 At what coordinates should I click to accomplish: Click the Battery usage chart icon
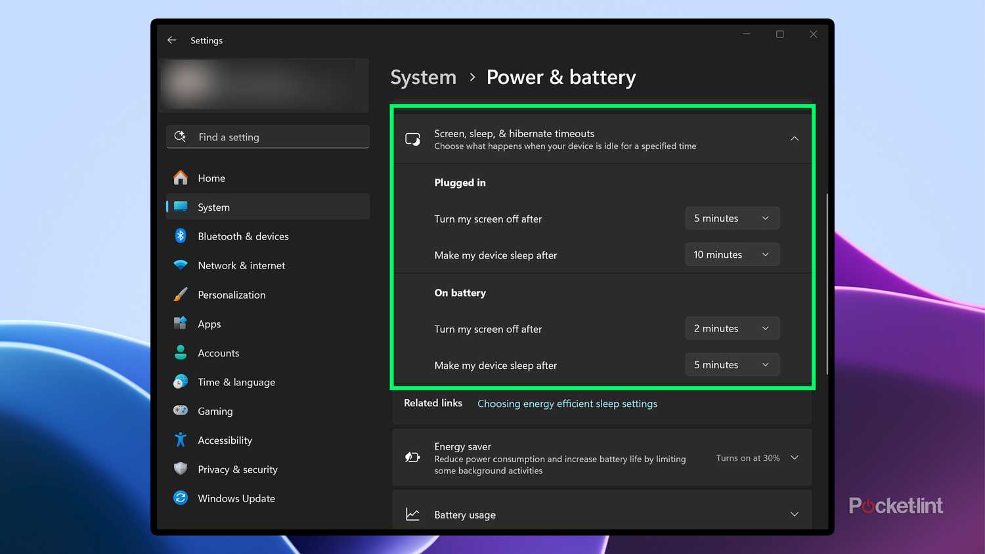coord(412,514)
